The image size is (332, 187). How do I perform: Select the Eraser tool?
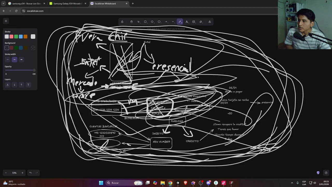(201, 22)
